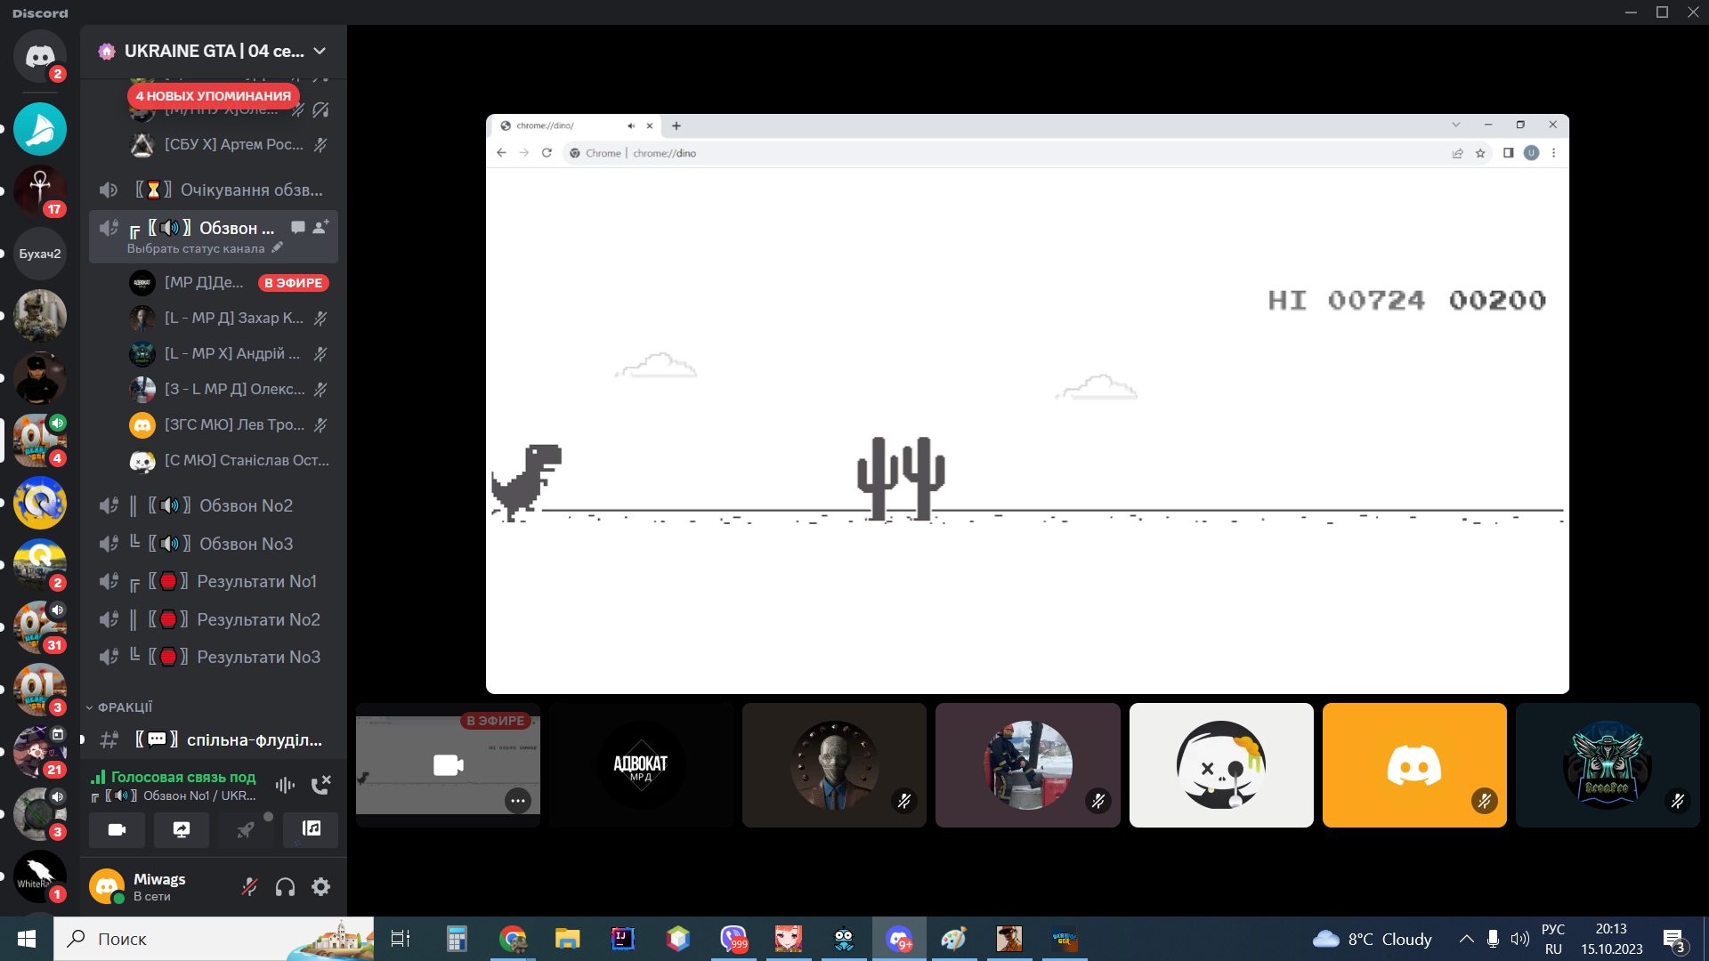Screen dimensions: 1709x961
Task: Open the Miwags user avatar menu
Action: (x=107, y=887)
